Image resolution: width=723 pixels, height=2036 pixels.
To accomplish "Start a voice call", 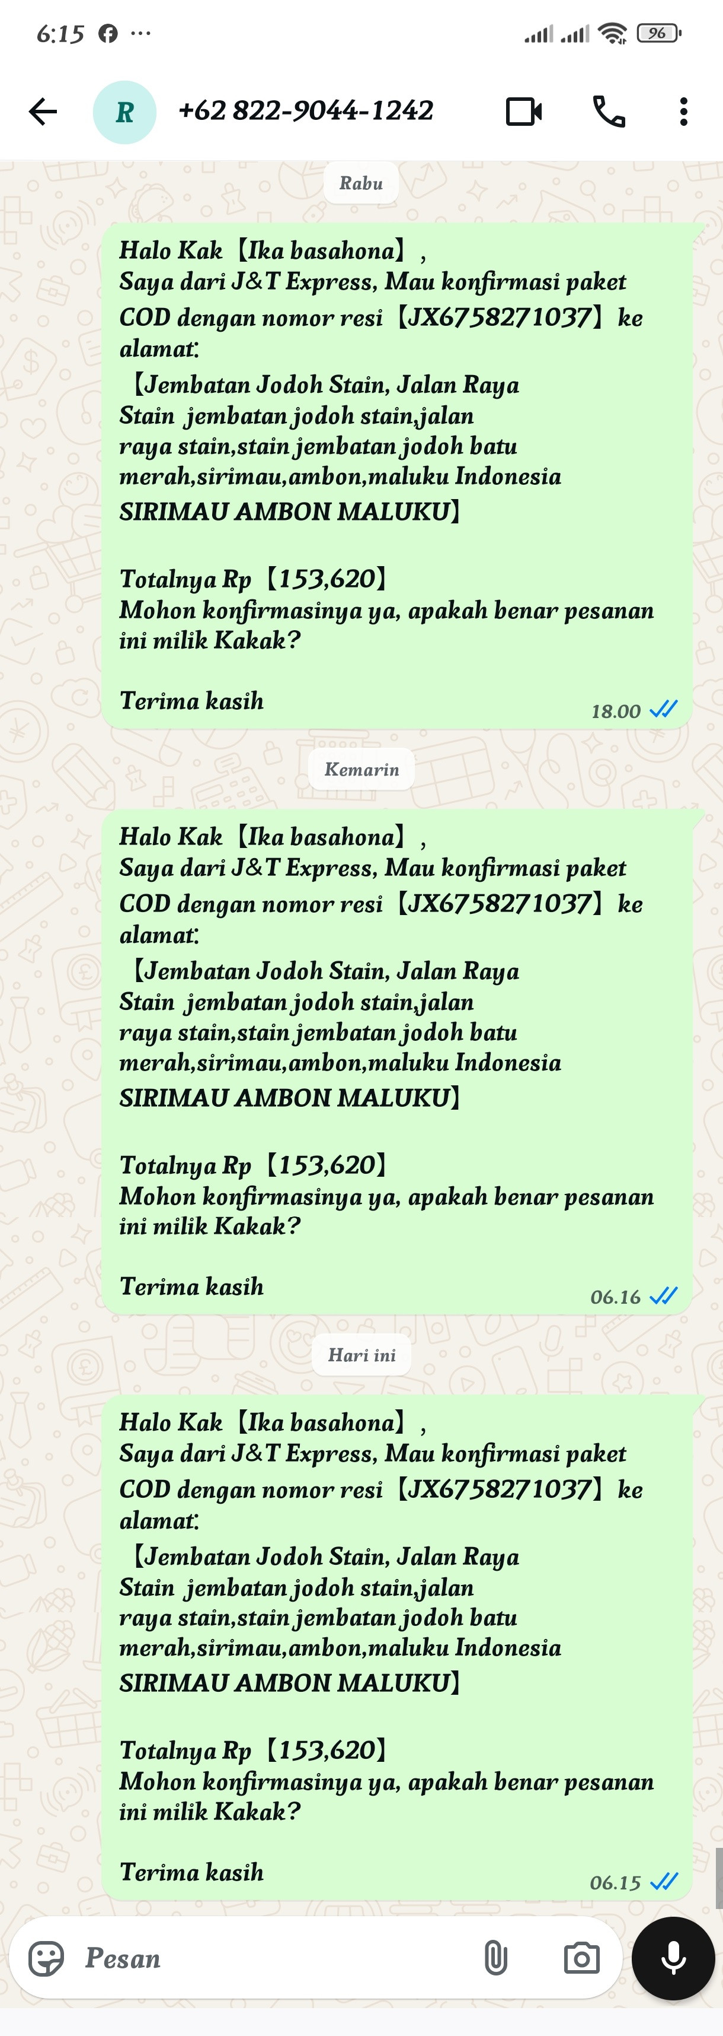I will (609, 112).
